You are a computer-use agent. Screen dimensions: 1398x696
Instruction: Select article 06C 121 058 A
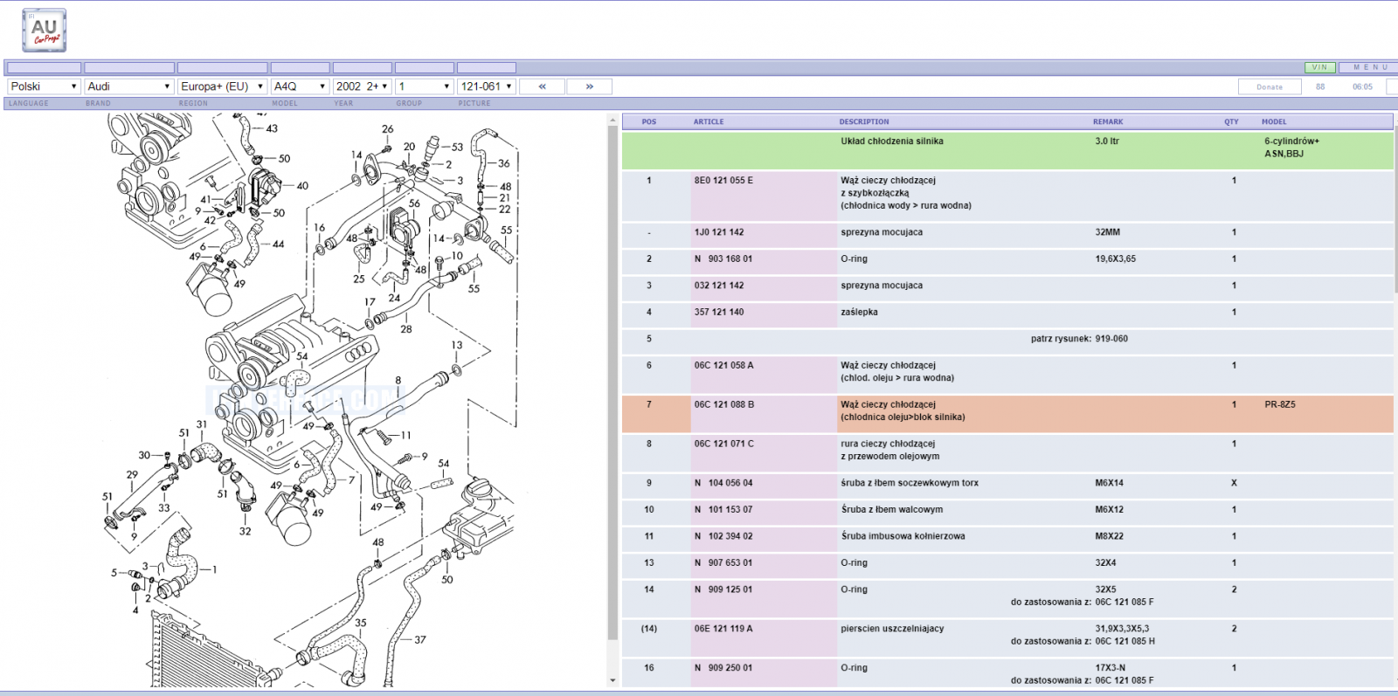click(x=723, y=365)
